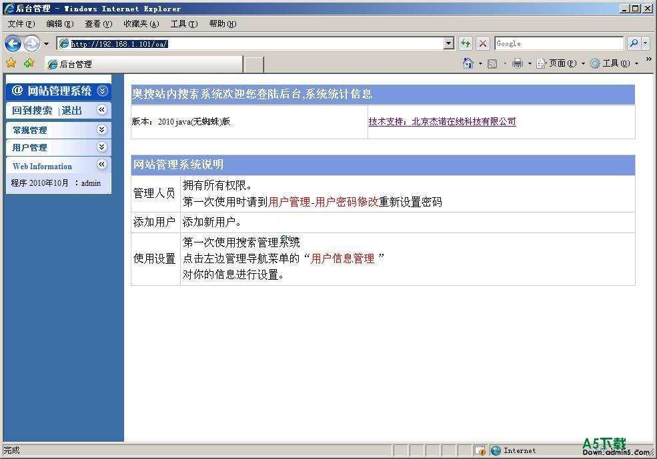Open 技术支持: 北京杰诺在线科技有限公司 link
The width and height of the screenshot is (657, 459).
click(x=442, y=121)
